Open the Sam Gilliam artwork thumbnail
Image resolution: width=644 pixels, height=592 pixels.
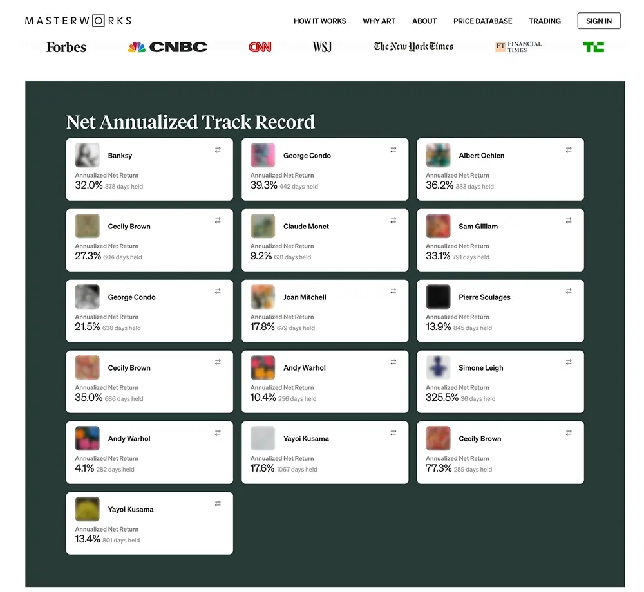point(438,226)
